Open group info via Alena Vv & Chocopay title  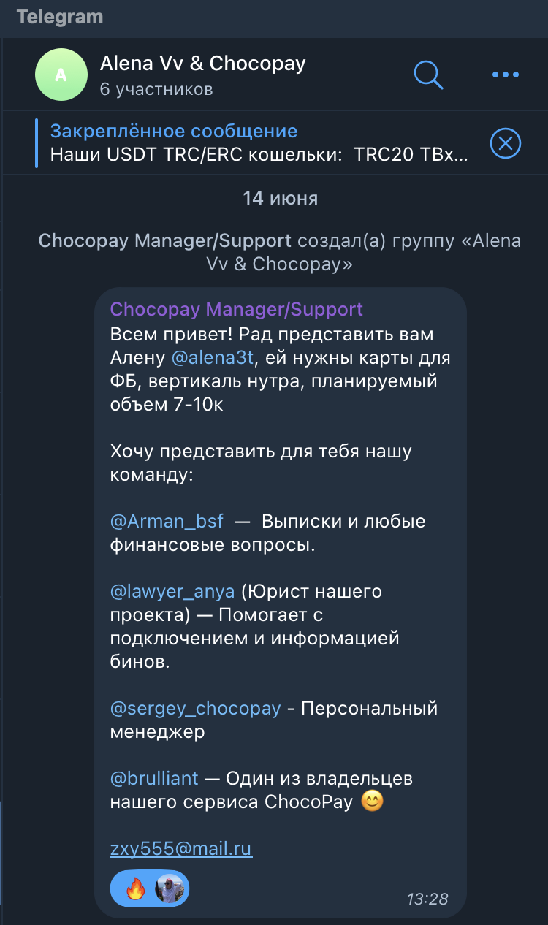(x=202, y=64)
